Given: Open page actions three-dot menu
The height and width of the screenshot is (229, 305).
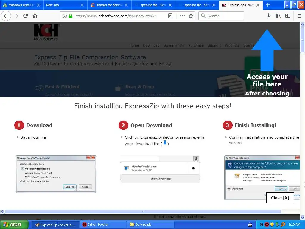Looking at the screenshot, I should point(183,16).
